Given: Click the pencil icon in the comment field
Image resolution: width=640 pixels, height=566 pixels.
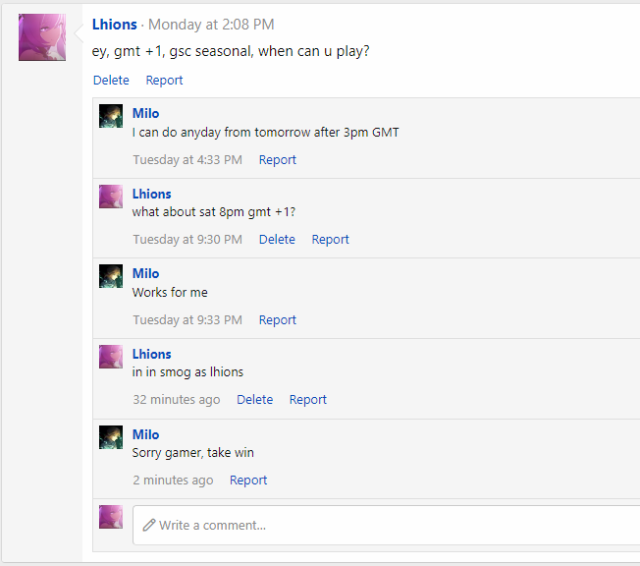Looking at the screenshot, I should [149, 525].
